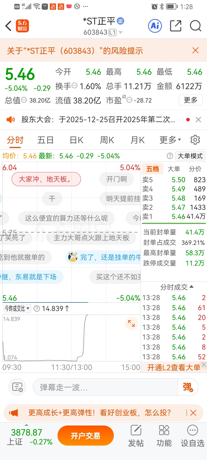Tap the 换手 info icon
Screen dimensions: 207x460
(x=74, y=86)
